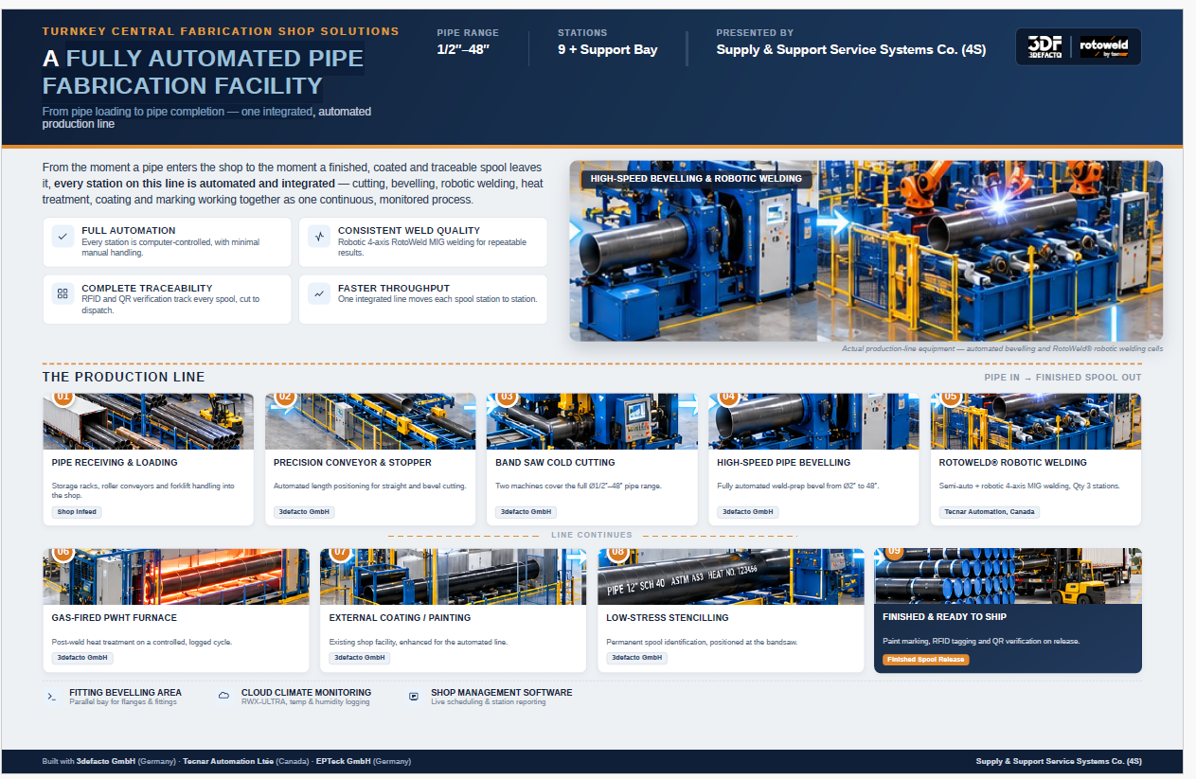
Task: Click the Complete Traceability heading
Action: 147,288
